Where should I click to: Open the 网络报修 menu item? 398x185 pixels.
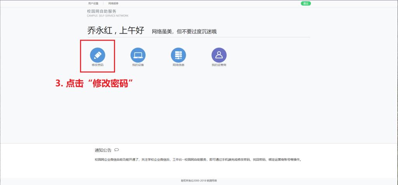tap(113, 3)
